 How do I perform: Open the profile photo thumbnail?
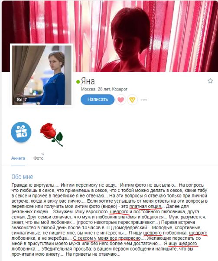(42, 75)
